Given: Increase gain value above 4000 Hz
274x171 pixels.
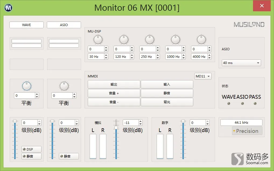Looking at the screenshot, I should (x=209, y=48).
